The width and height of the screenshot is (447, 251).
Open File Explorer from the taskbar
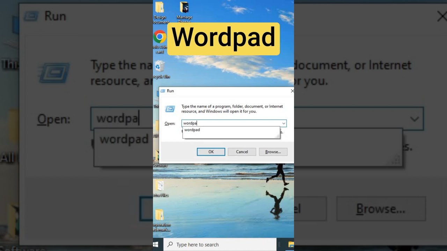(x=291, y=244)
